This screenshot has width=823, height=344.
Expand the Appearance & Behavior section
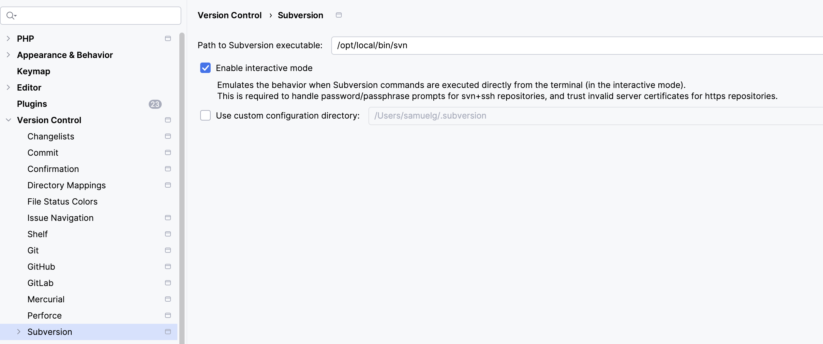[x=8, y=55]
